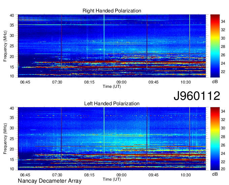Click the 30 MHz tick label on lower plot
229x185 pixels.
coord(12,128)
